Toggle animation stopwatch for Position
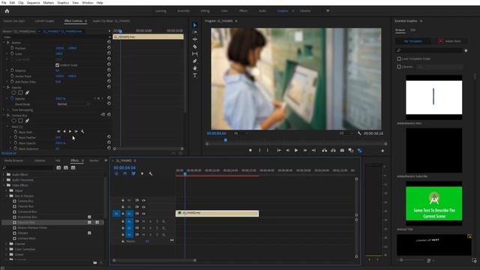480x270 pixels. pos(12,48)
